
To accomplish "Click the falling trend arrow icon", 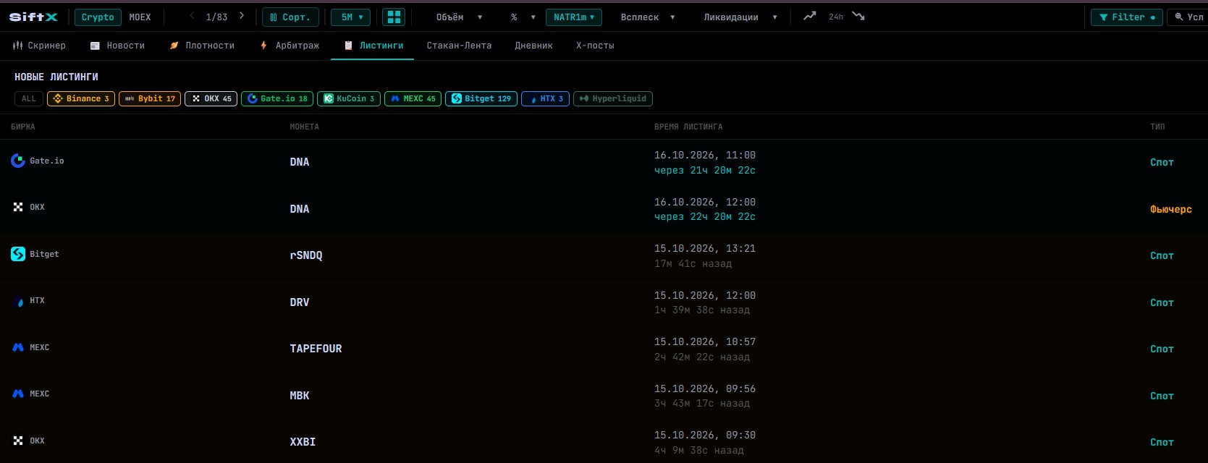I will pyautogui.click(x=858, y=16).
